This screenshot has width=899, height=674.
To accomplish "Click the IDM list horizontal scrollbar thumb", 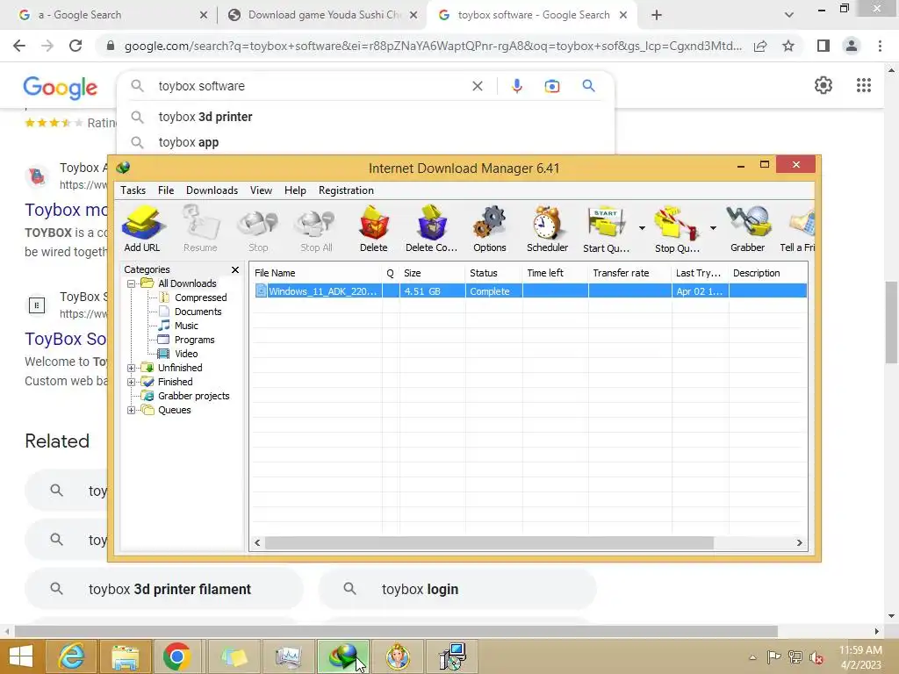I will [x=489, y=542].
